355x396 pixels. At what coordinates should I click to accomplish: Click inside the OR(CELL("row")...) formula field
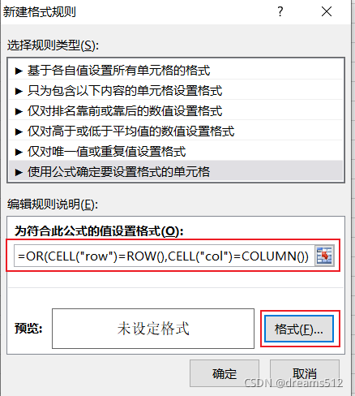coord(164,256)
